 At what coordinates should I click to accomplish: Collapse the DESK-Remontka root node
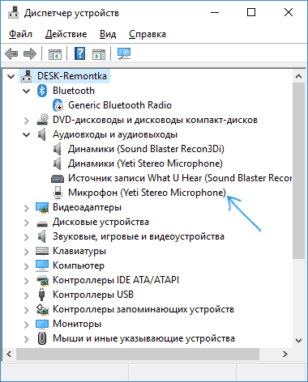click(11, 76)
